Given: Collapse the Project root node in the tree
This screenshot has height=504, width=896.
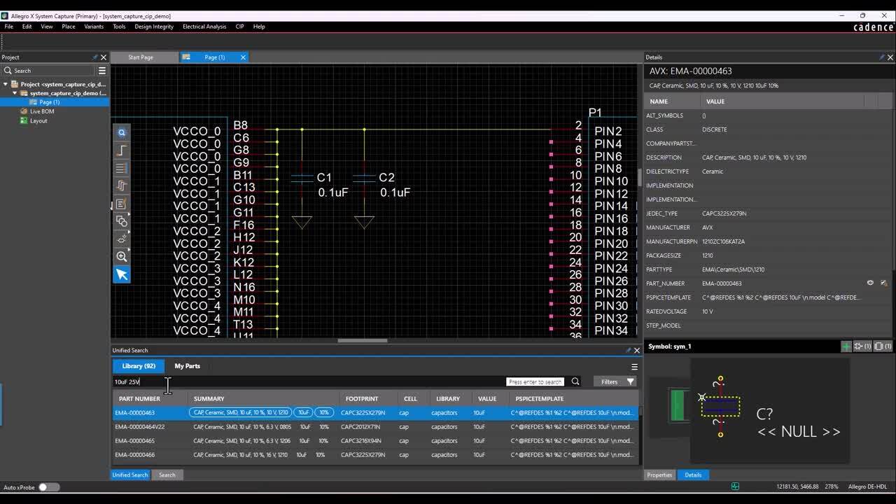Looking at the screenshot, I should [6, 83].
